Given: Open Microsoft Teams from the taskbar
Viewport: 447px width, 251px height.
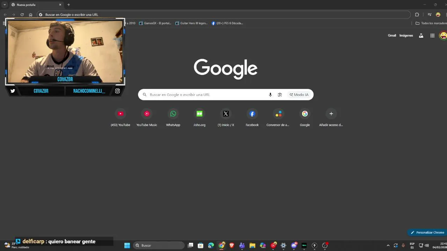Looking at the screenshot, I should coord(242,245).
